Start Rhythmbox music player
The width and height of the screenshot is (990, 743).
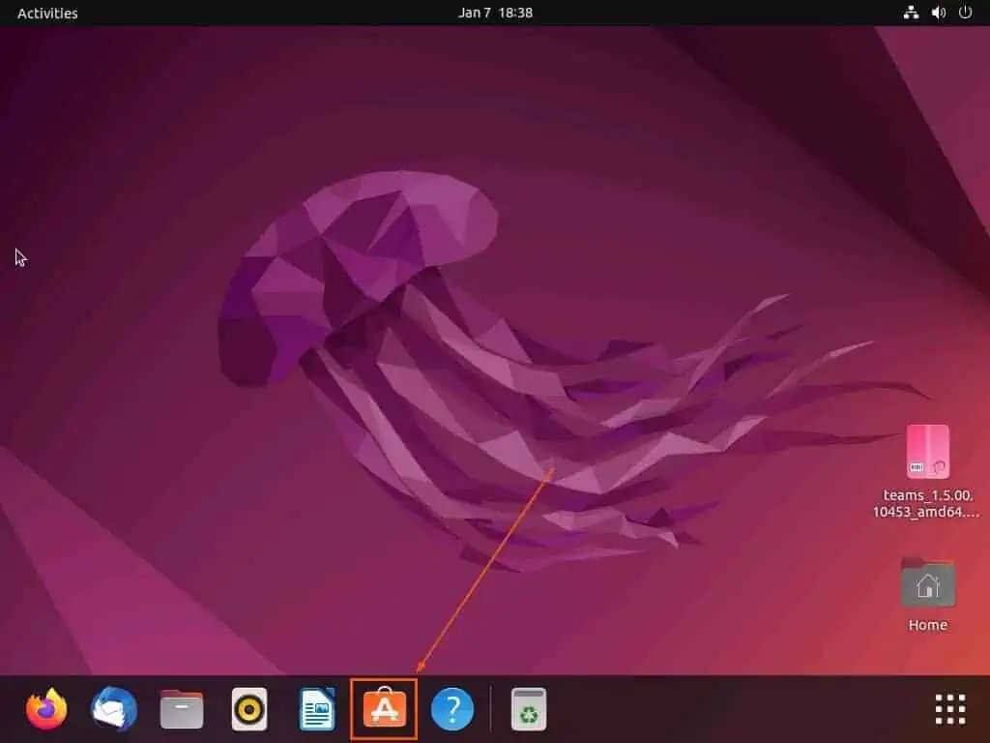(249, 710)
